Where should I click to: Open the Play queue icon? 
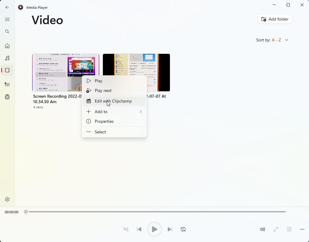7,84
